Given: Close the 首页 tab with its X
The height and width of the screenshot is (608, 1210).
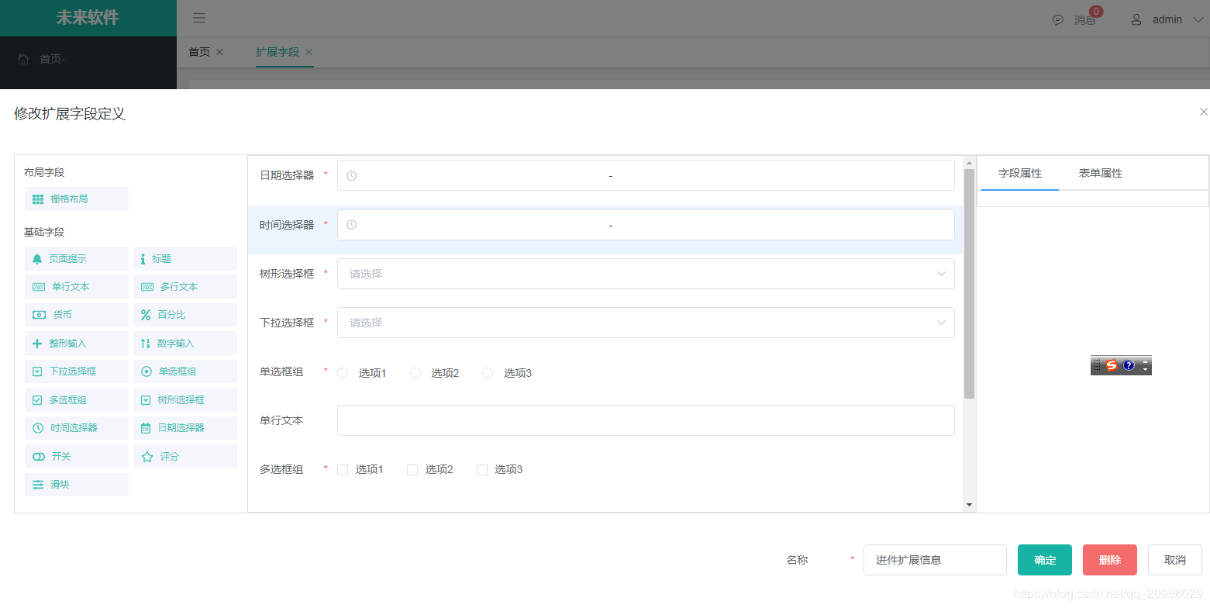Looking at the screenshot, I should click(219, 52).
